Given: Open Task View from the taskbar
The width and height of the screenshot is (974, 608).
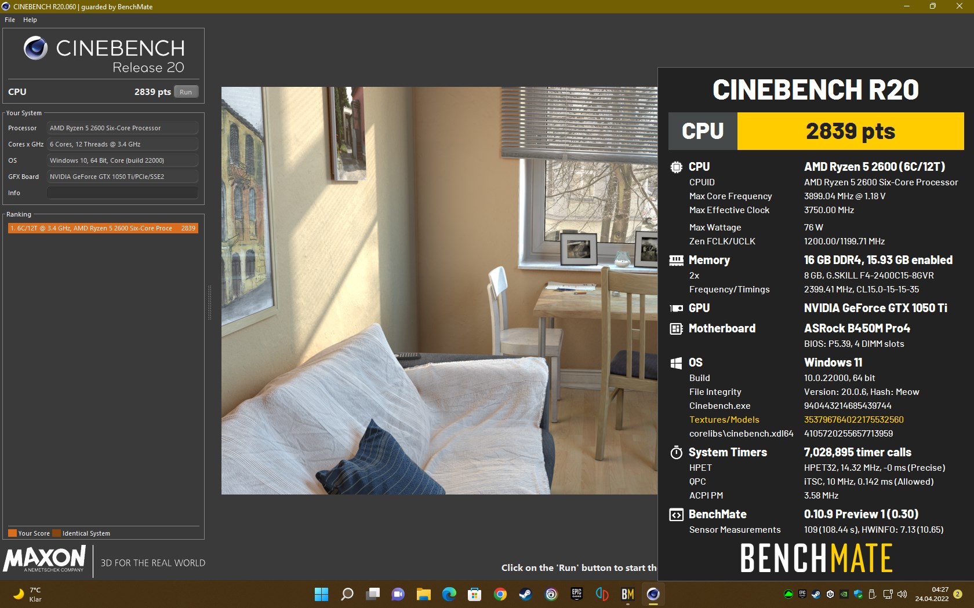Looking at the screenshot, I should coord(373,594).
